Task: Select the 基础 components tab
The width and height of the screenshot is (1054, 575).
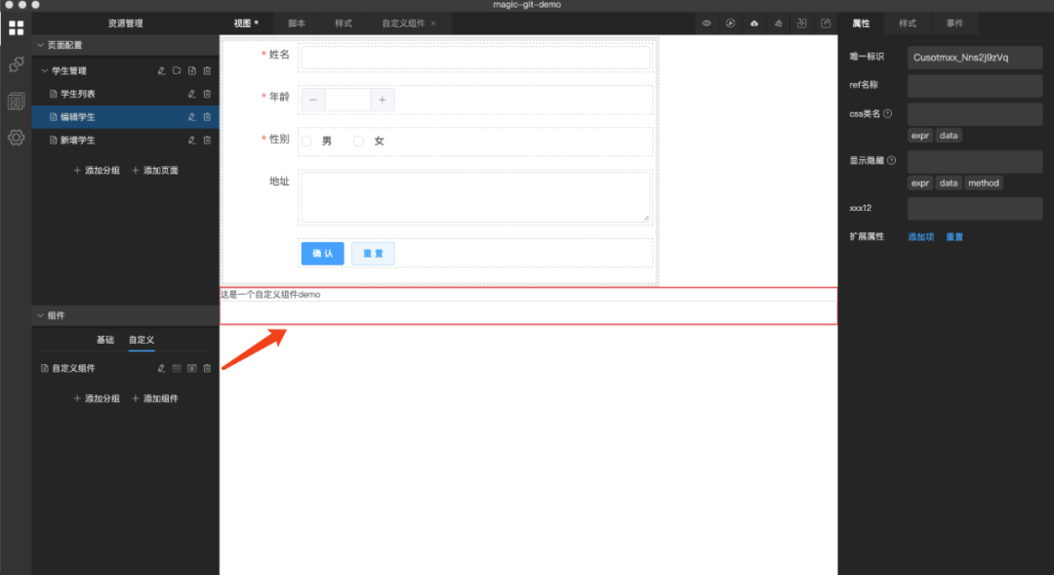Action: (x=105, y=341)
